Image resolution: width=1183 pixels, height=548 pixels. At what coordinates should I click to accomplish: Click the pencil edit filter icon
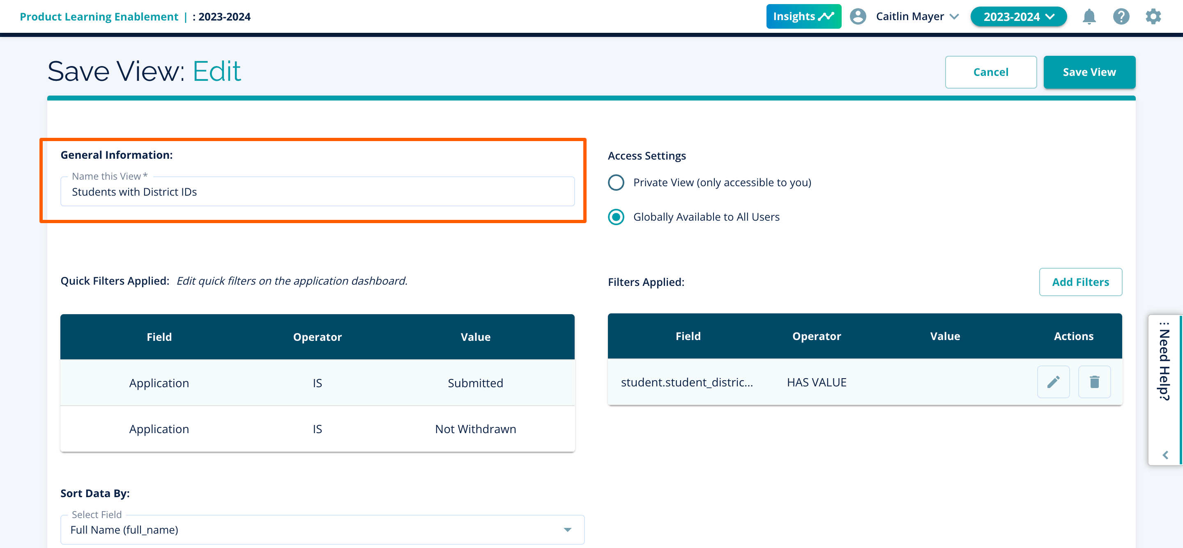click(x=1053, y=382)
